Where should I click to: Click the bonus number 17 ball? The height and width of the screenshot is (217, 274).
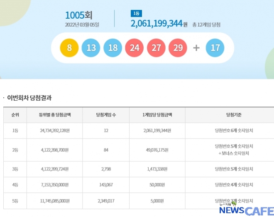pos(215,48)
